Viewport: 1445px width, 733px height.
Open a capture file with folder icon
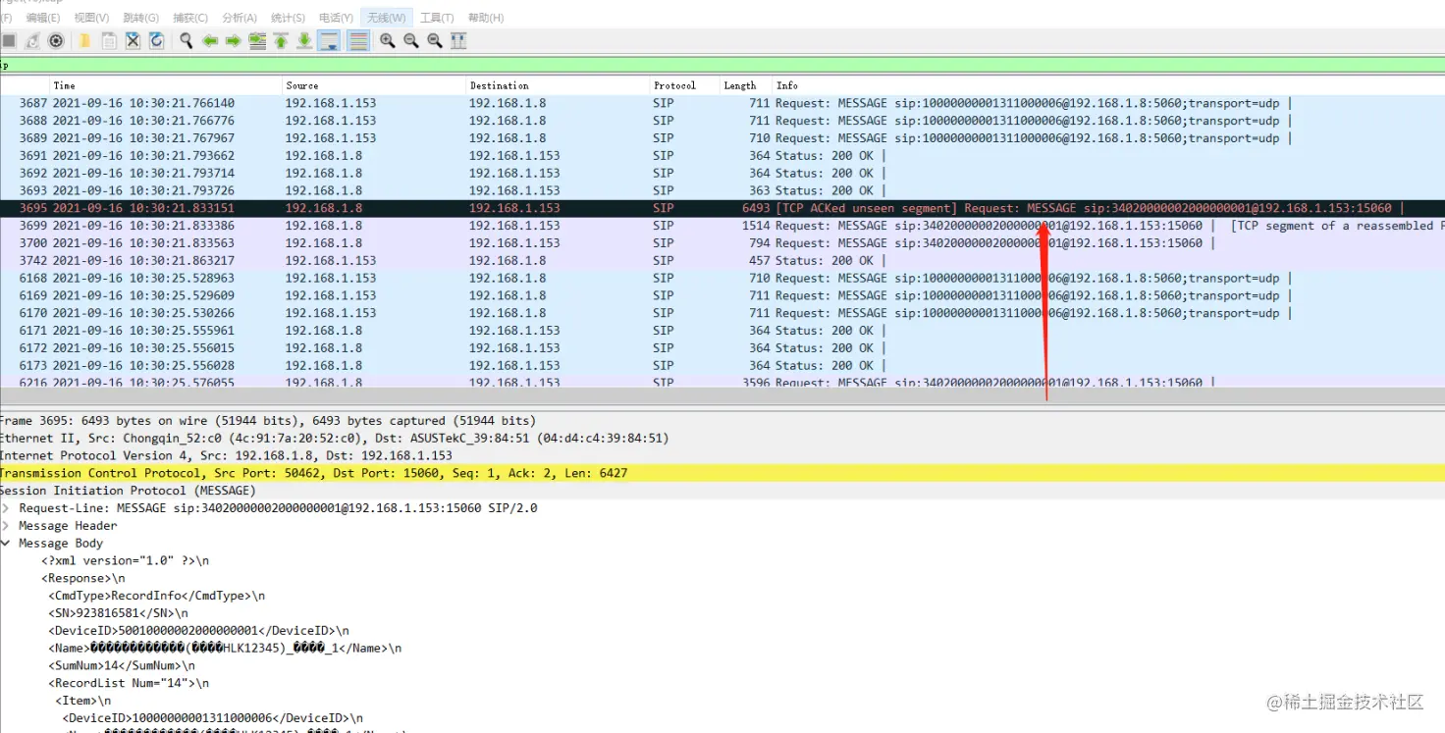tap(84, 41)
